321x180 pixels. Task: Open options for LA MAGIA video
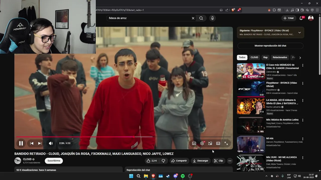pos(303,100)
